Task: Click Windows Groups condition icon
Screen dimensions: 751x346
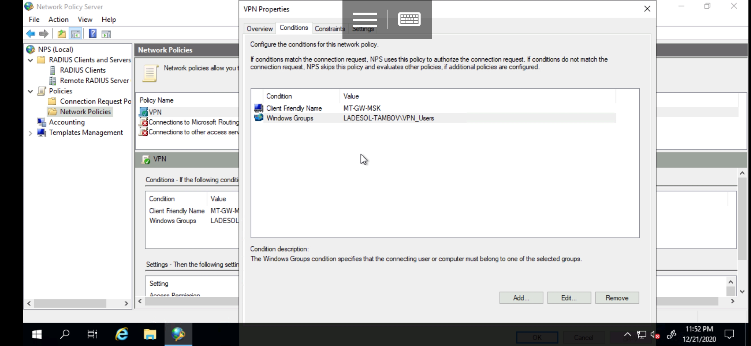Action: click(x=259, y=118)
